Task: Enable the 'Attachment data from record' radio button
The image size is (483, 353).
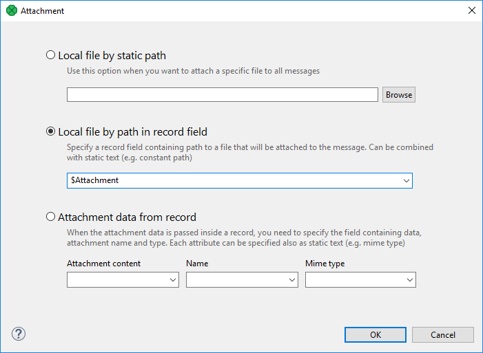Action: coord(50,217)
